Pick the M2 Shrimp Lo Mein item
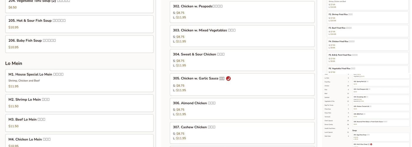Screen dimensions: 412x147 click(x=79, y=103)
